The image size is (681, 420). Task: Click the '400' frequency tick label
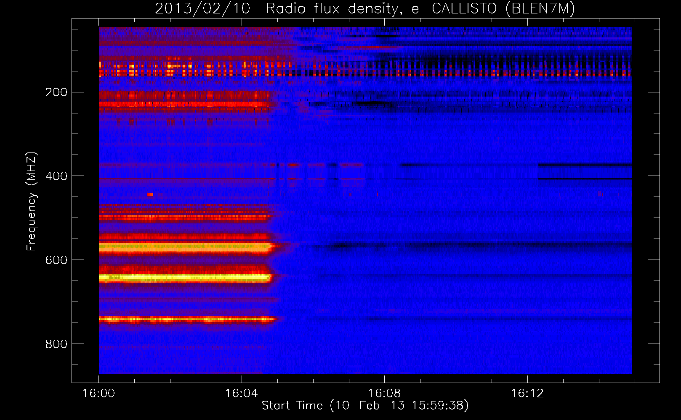click(x=56, y=176)
